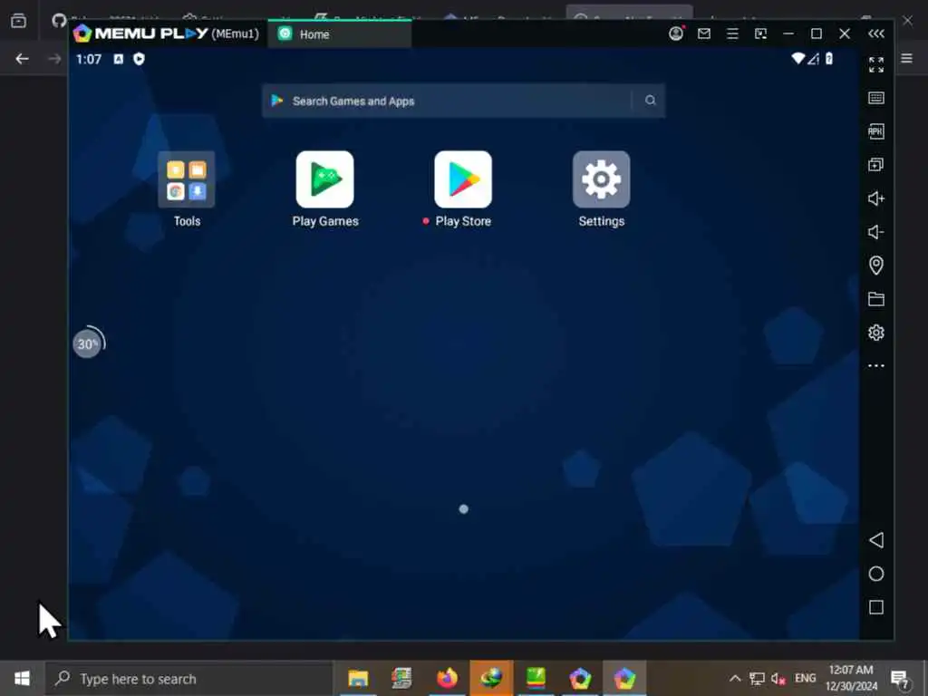Open the GPS location tool
Screen dimensions: 928x696
point(876,266)
